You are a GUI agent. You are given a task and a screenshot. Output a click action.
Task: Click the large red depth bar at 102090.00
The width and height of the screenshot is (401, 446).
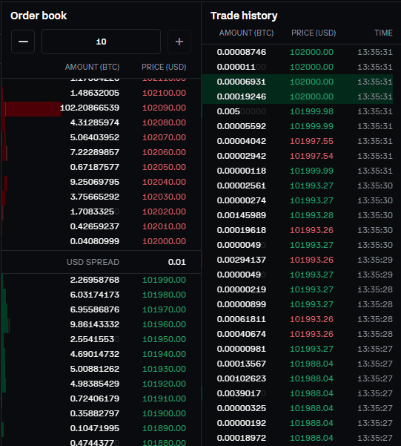pyautogui.click(x=33, y=109)
